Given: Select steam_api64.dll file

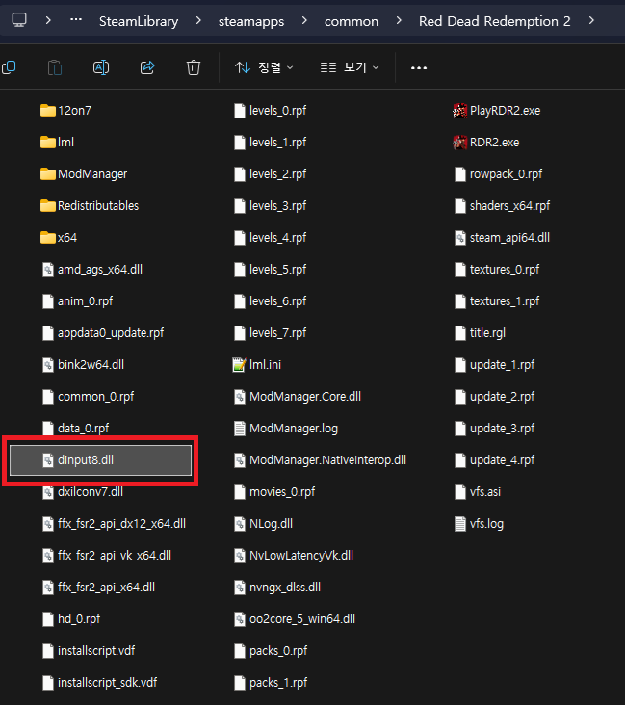Looking at the screenshot, I should 503,237.
